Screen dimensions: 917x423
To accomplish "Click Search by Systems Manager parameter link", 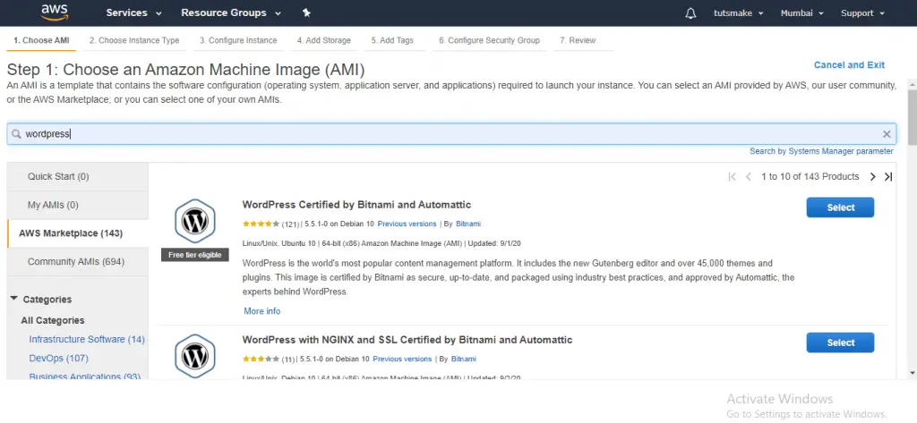I will point(821,151).
